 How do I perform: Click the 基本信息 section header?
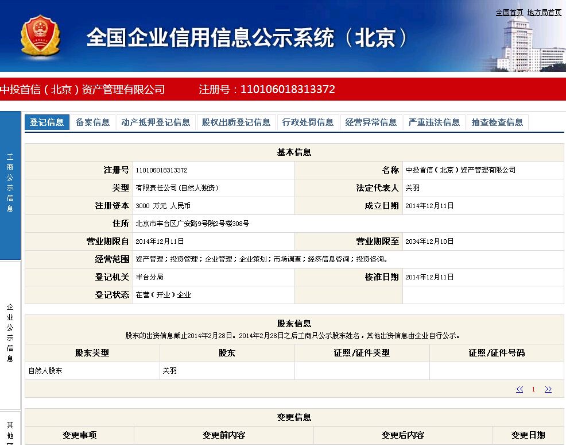[294, 152]
